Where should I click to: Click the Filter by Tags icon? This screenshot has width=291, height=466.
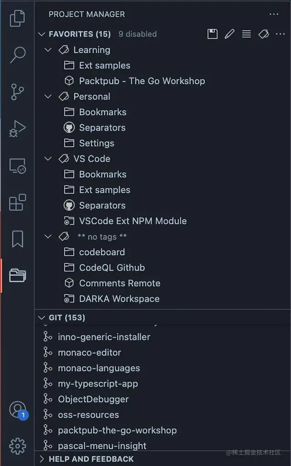click(x=263, y=34)
